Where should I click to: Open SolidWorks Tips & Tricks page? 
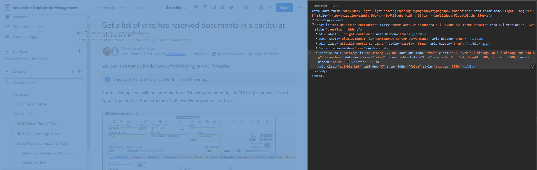click(37, 124)
